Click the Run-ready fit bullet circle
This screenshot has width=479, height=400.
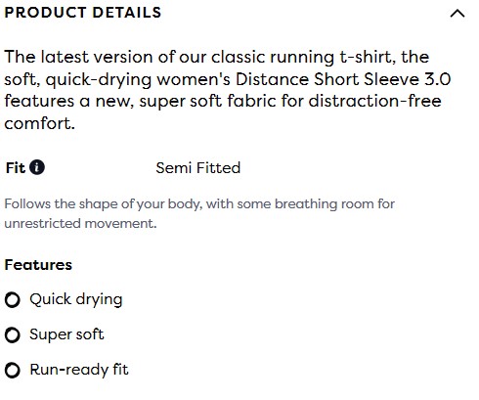pos(13,371)
